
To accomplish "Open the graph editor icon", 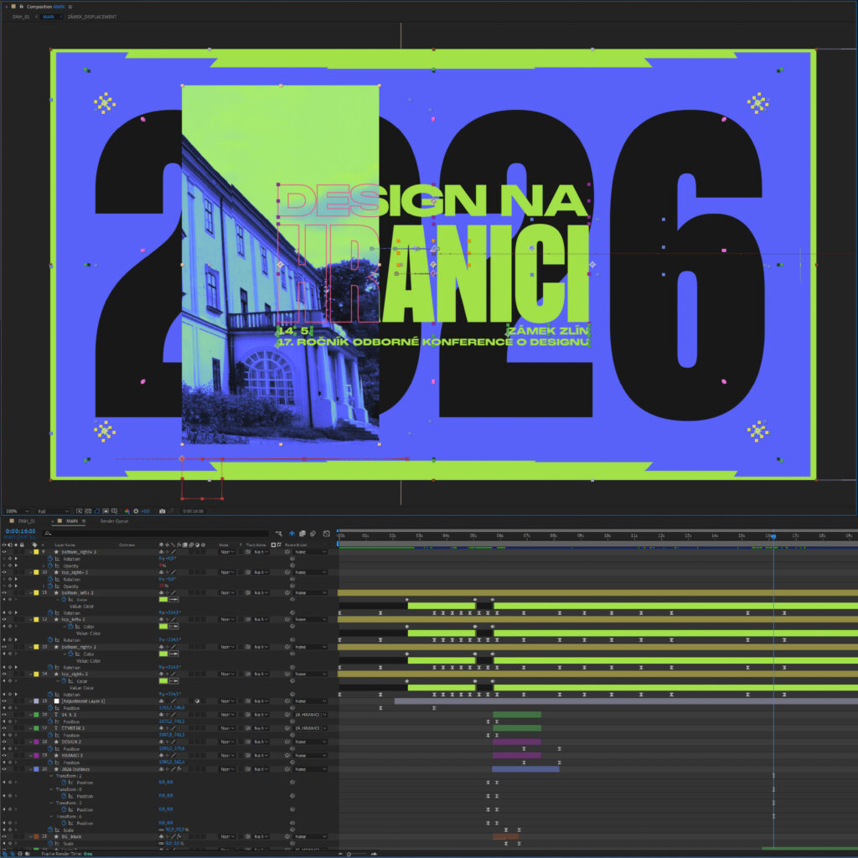I will coord(326,534).
